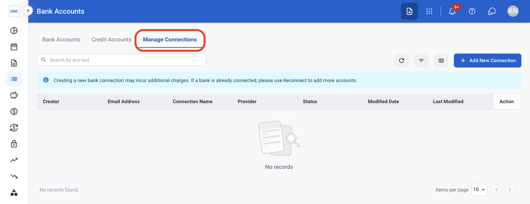Focus the Search by any text field
The height and width of the screenshot is (204, 530).
pyautogui.click(x=121, y=60)
